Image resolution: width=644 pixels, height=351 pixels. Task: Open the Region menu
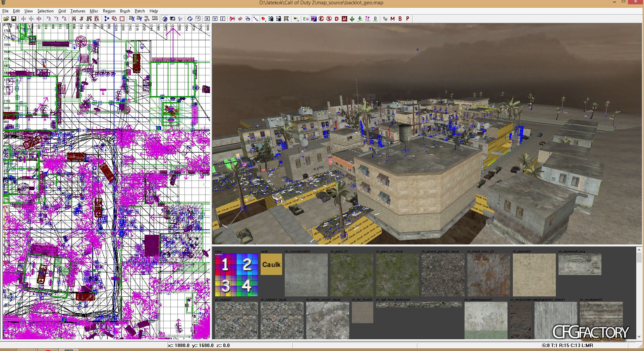pyautogui.click(x=109, y=11)
